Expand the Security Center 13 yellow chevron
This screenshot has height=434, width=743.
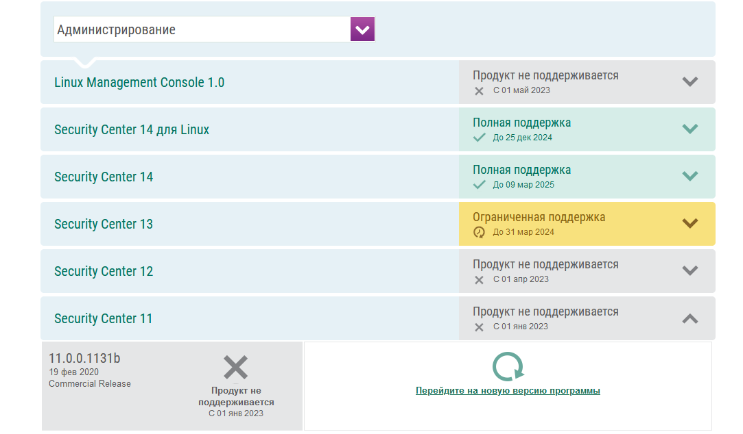point(690,223)
